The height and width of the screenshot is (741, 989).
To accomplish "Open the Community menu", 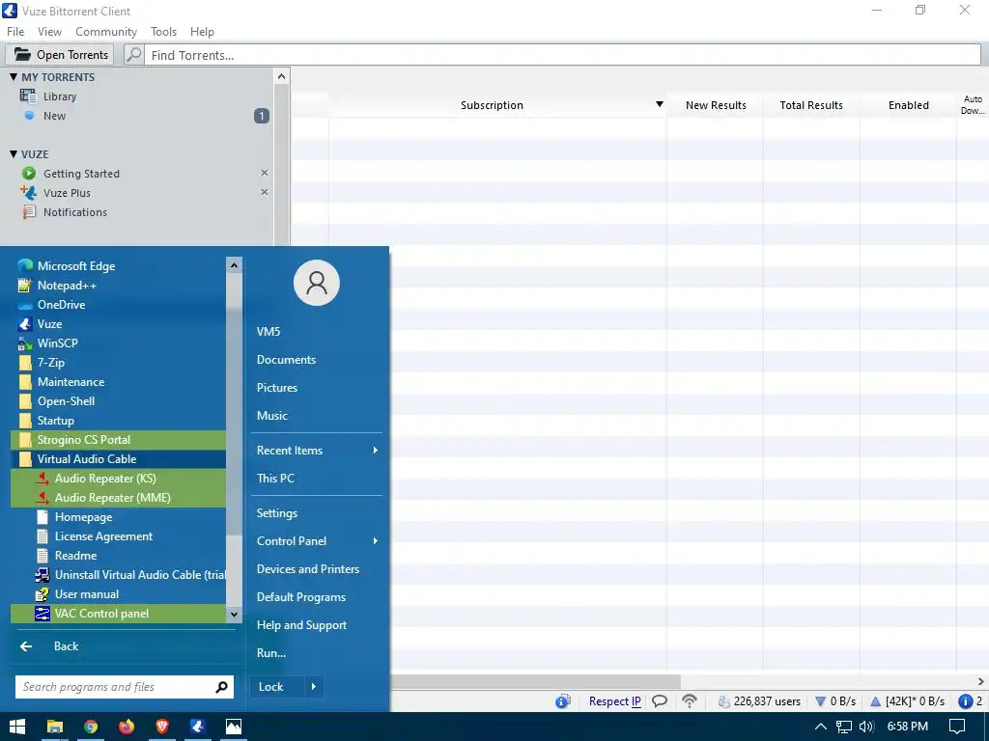I will (x=106, y=32).
